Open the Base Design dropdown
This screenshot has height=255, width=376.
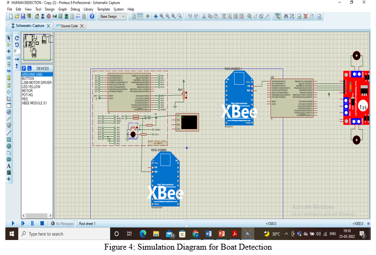tap(113, 17)
